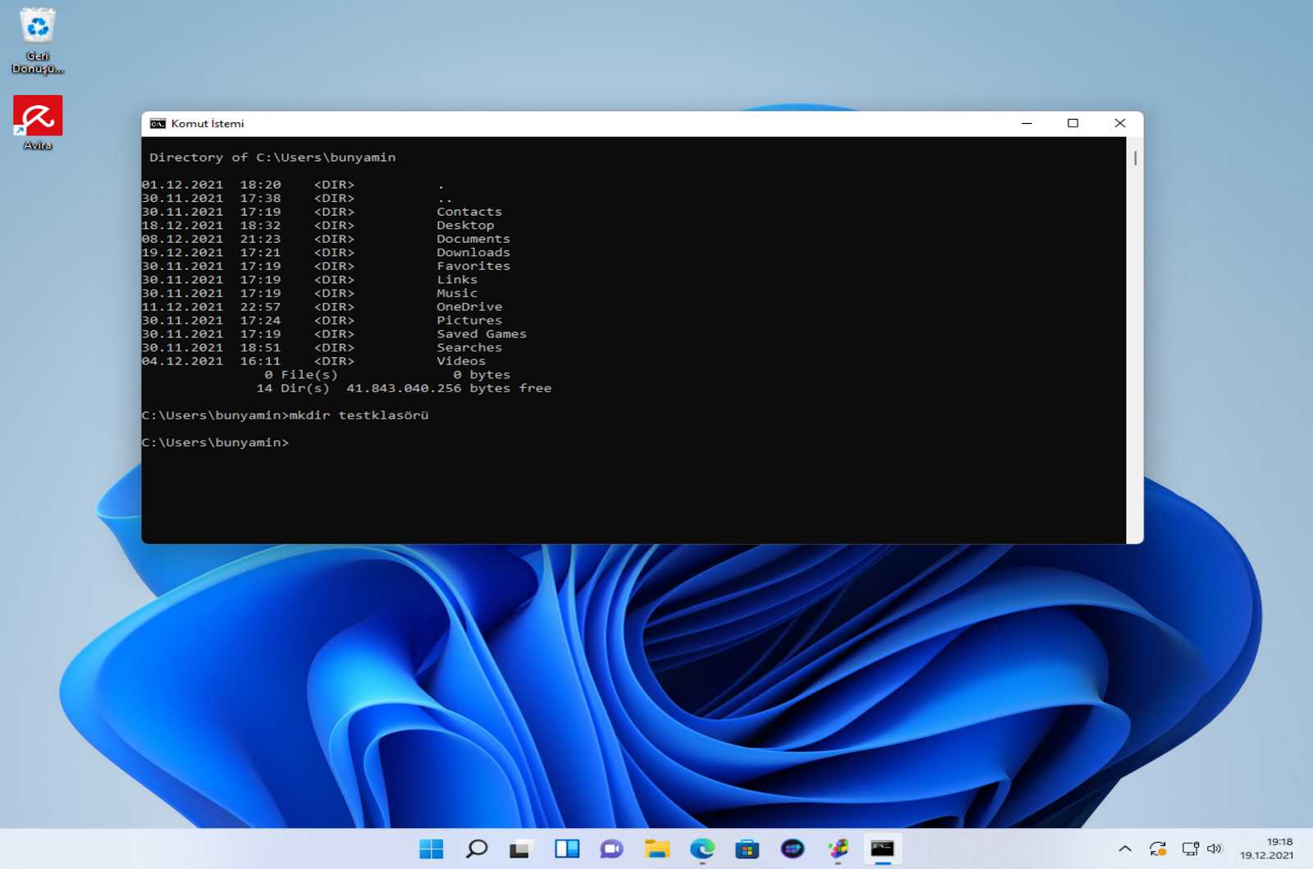Image resolution: width=1313 pixels, height=869 pixels.
Task: Click the 'Documents' directory entry
Action: tap(474, 239)
